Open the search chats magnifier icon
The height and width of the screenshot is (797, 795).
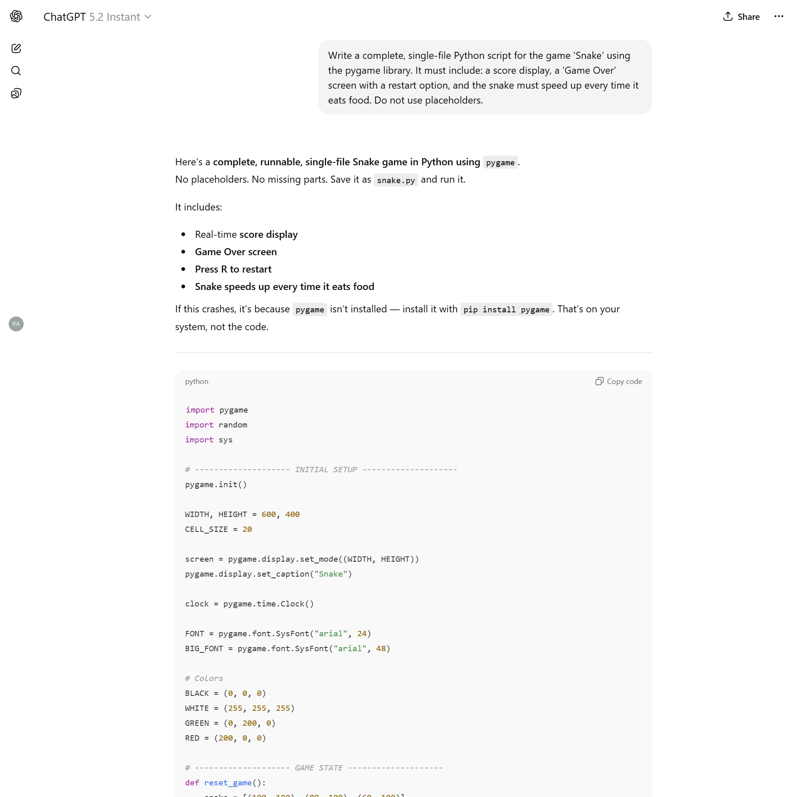point(16,71)
